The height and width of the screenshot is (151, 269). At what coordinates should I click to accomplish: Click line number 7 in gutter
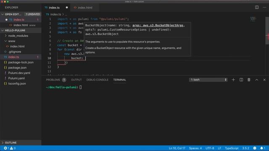[50, 45]
